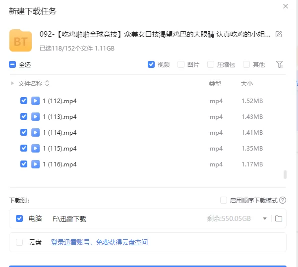Uncheck the 视频 file type filter
Image resolution: width=298 pixels, height=267 pixels.
point(151,64)
